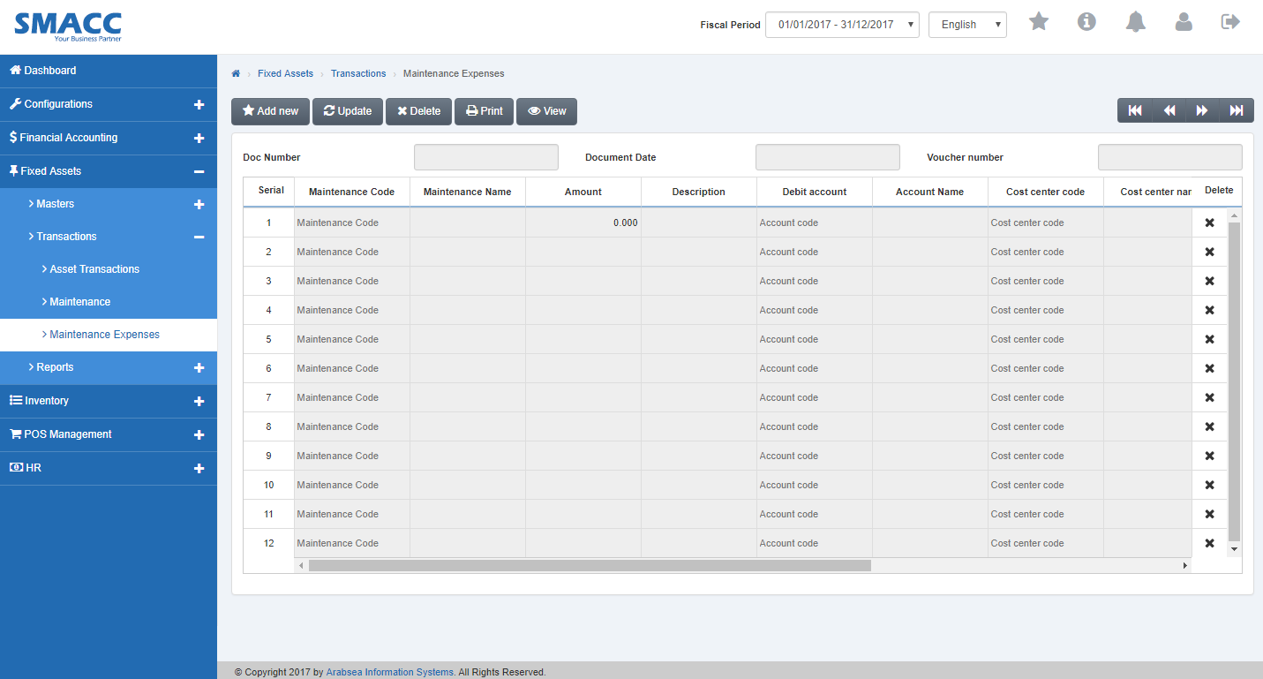Click the user profile icon

pyautogui.click(x=1184, y=21)
